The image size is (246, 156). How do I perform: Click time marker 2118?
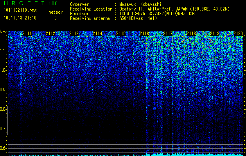click(x=191, y=34)
